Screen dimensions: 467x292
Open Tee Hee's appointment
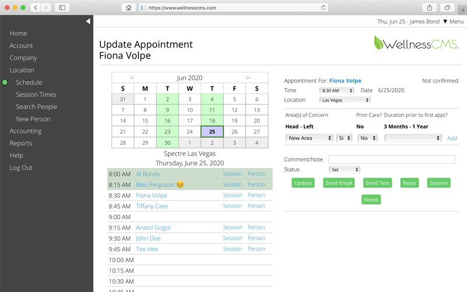click(147, 249)
